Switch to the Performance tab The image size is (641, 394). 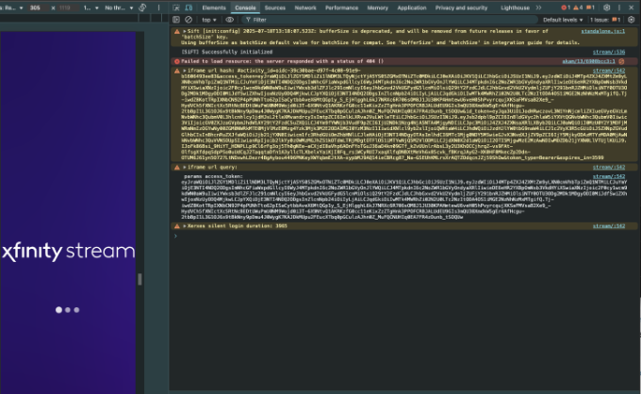[x=342, y=8]
